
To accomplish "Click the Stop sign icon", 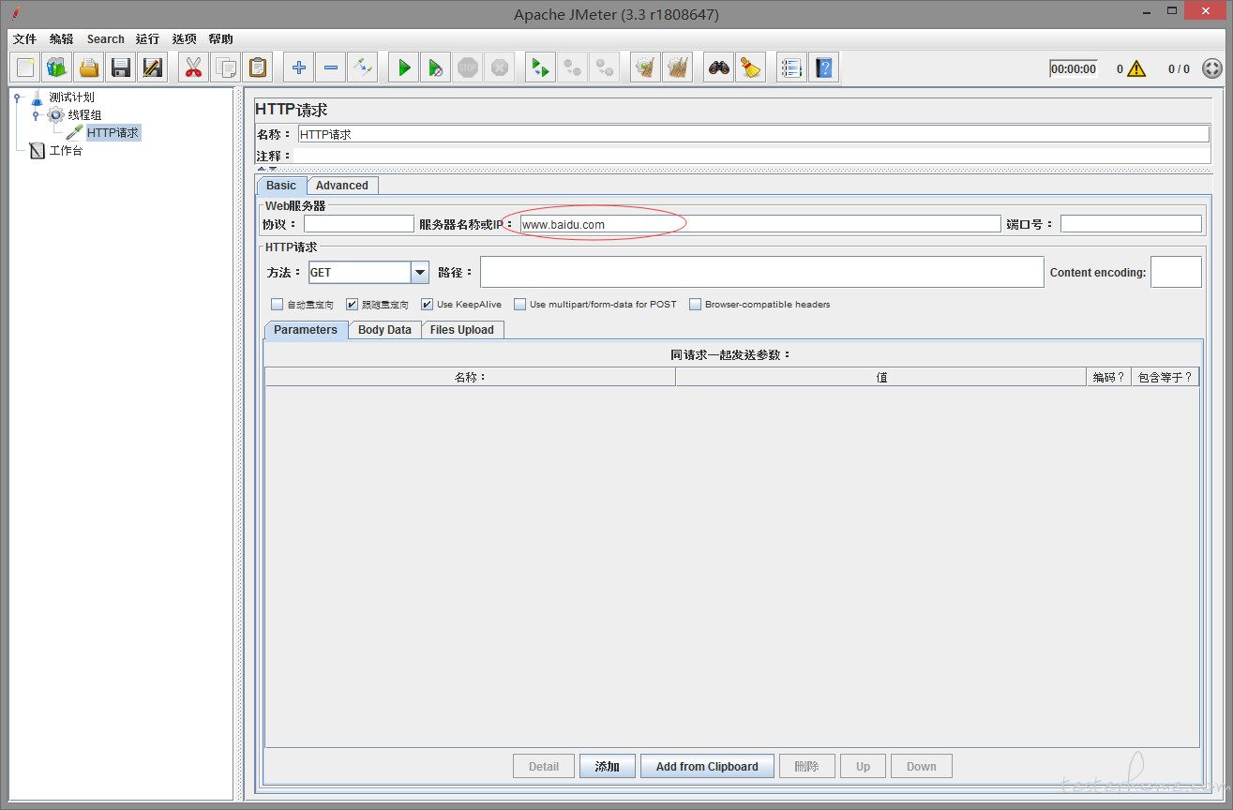I will pyautogui.click(x=468, y=67).
